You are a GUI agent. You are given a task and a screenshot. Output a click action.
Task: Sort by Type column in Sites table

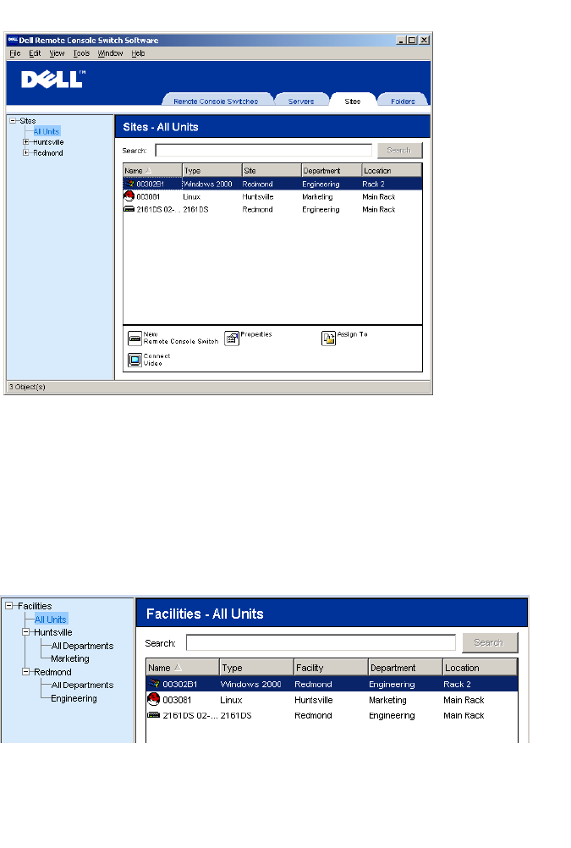(x=212, y=170)
